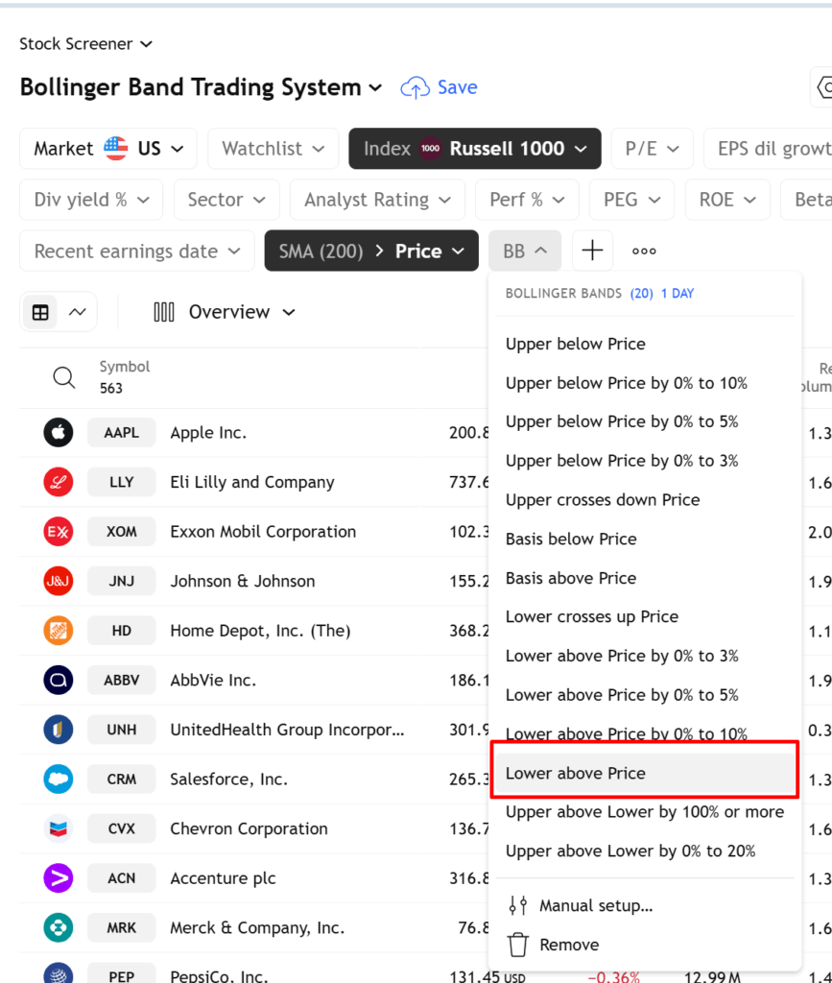Select Upper below Price by 0% to 3%
Image resolution: width=832 pixels, height=983 pixels.
coord(645,461)
